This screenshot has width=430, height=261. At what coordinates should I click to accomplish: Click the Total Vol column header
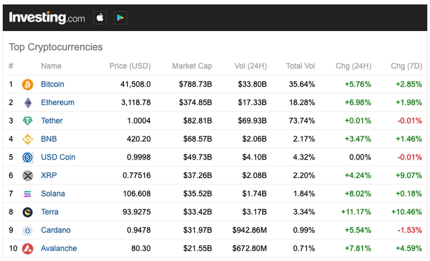click(x=300, y=66)
